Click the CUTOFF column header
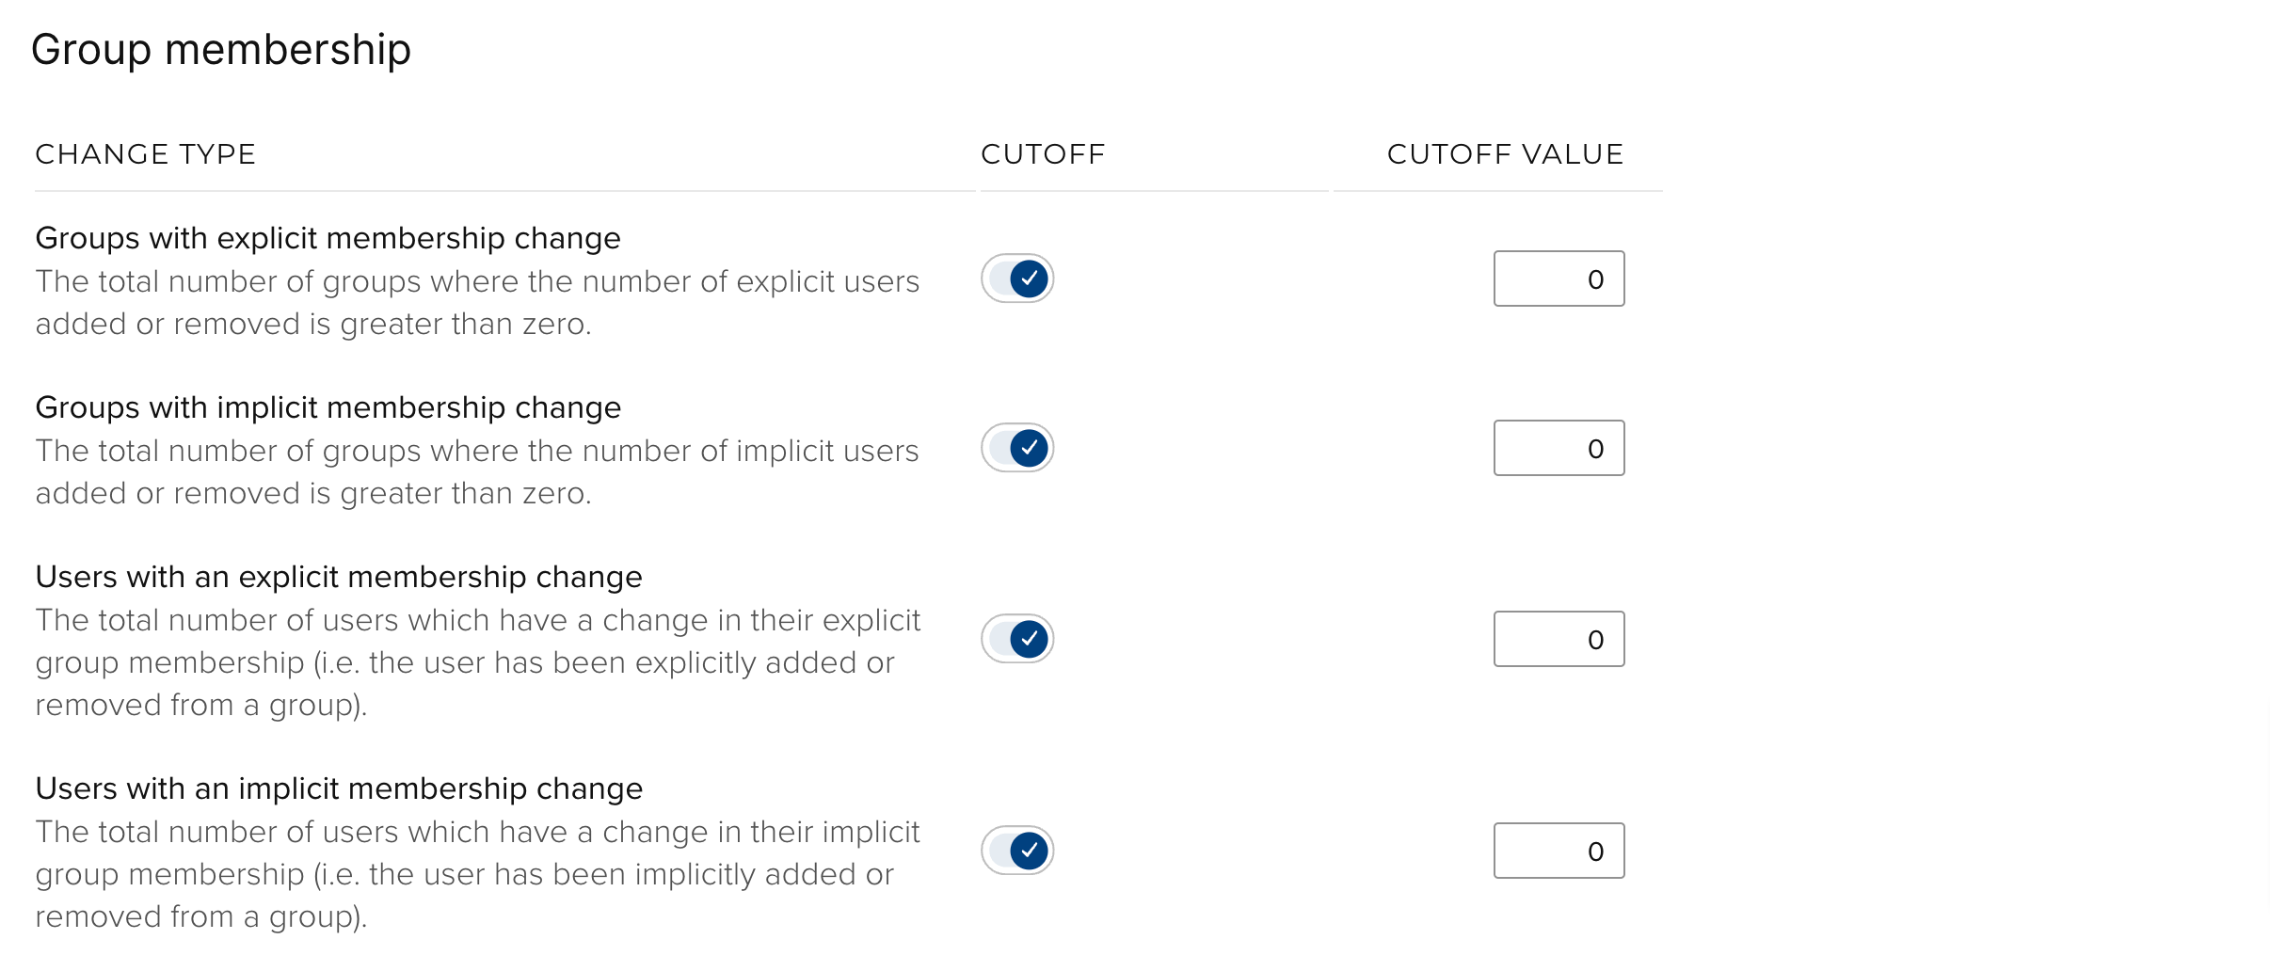This screenshot has height=971, width=2270. point(1043,154)
